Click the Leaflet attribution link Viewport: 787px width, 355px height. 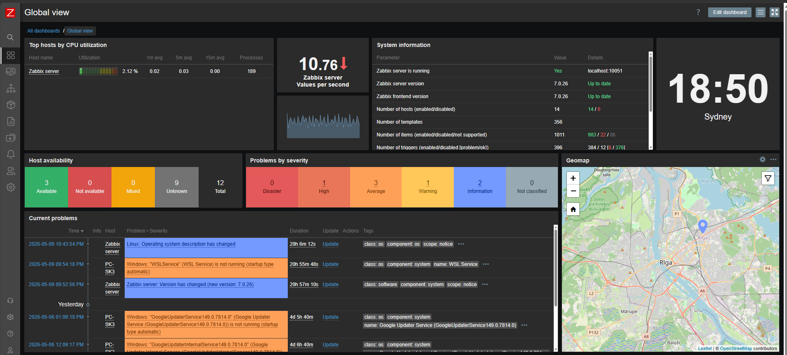click(x=705, y=348)
